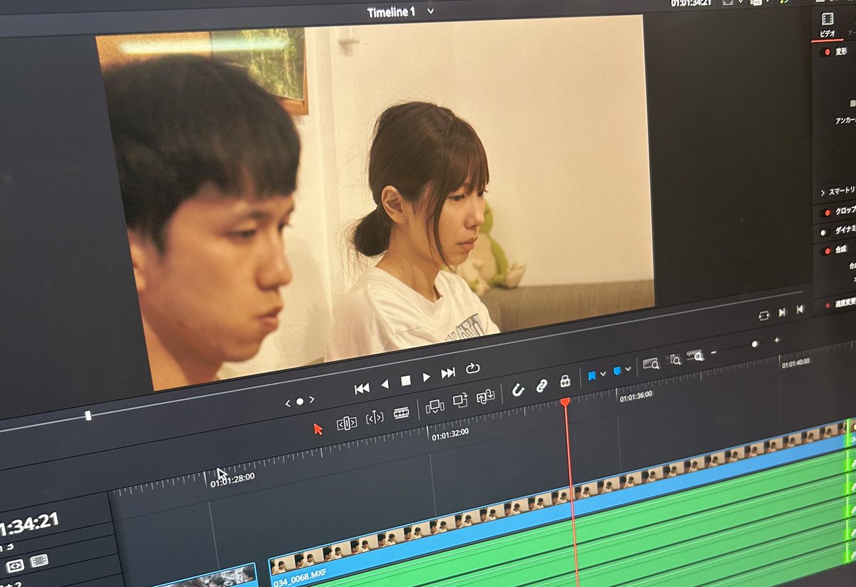The image size is (856, 587).
Task: Click the timeline zoom-in plus button
Action: click(x=777, y=340)
